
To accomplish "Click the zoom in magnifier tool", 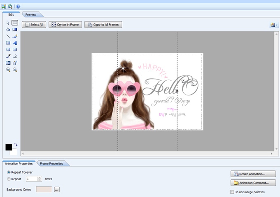I will pos(8,70).
